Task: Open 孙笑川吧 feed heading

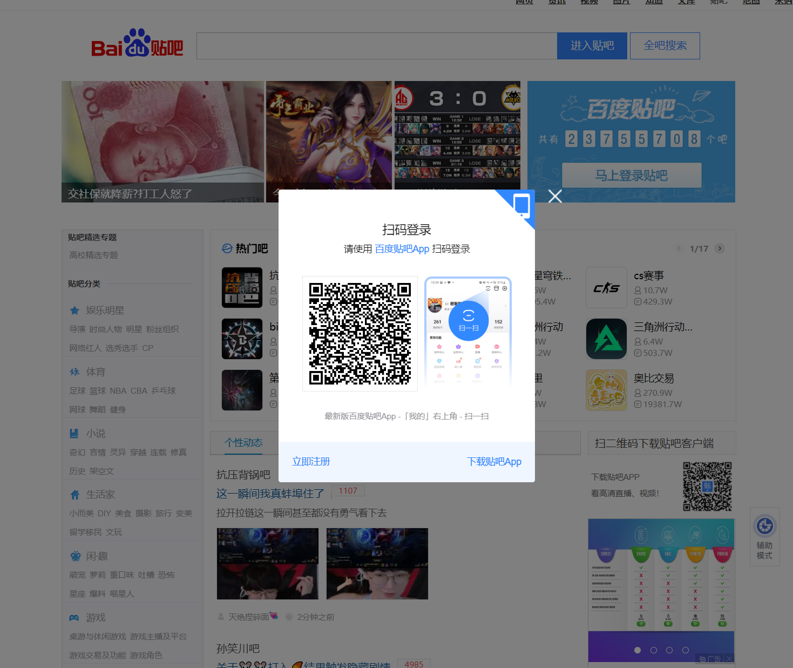Action: click(x=238, y=649)
